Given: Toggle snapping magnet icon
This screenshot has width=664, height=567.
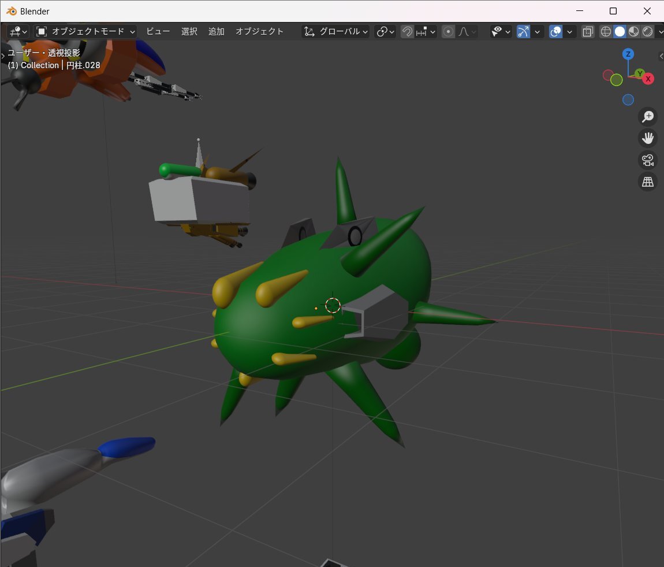Looking at the screenshot, I should point(407,31).
